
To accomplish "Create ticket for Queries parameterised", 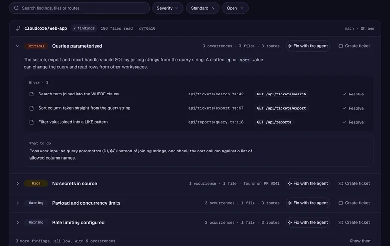I will click(354, 46).
